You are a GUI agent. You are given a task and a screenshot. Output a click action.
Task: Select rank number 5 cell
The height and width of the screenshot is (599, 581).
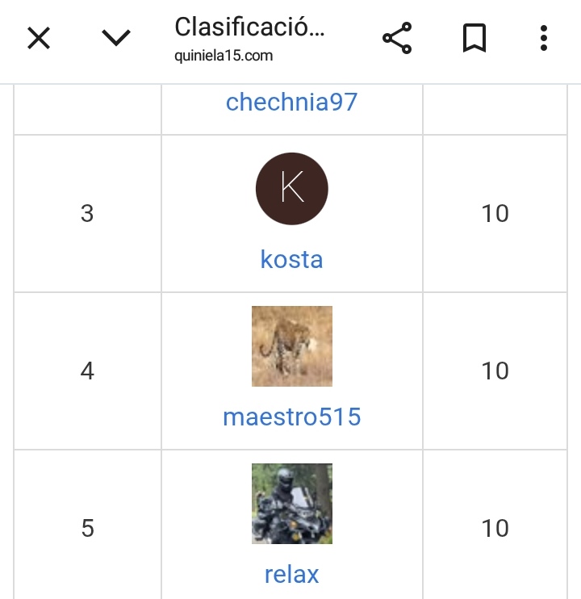tap(87, 528)
